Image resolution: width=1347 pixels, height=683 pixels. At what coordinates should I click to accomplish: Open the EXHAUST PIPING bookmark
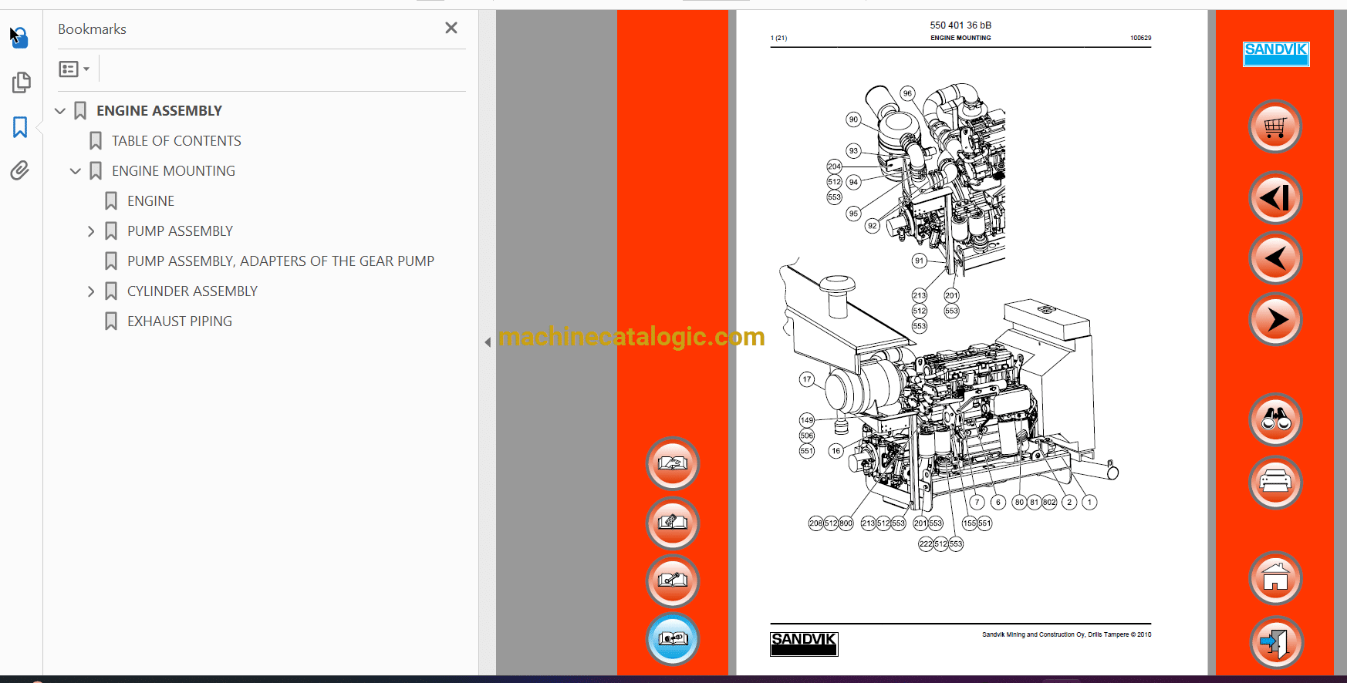(180, 321)
